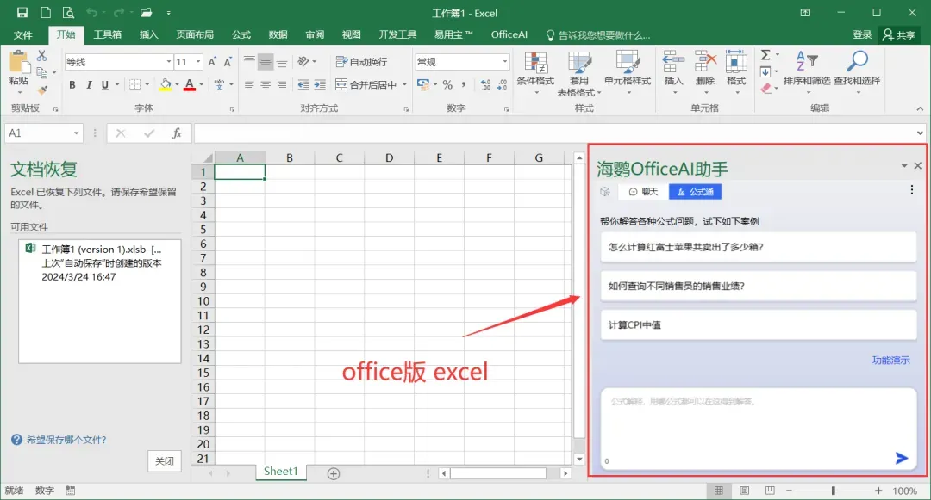Click the zoom slider in the status bar
Image resolution: width=931 pixels, height=500 pixels.
tap(833, 491)
